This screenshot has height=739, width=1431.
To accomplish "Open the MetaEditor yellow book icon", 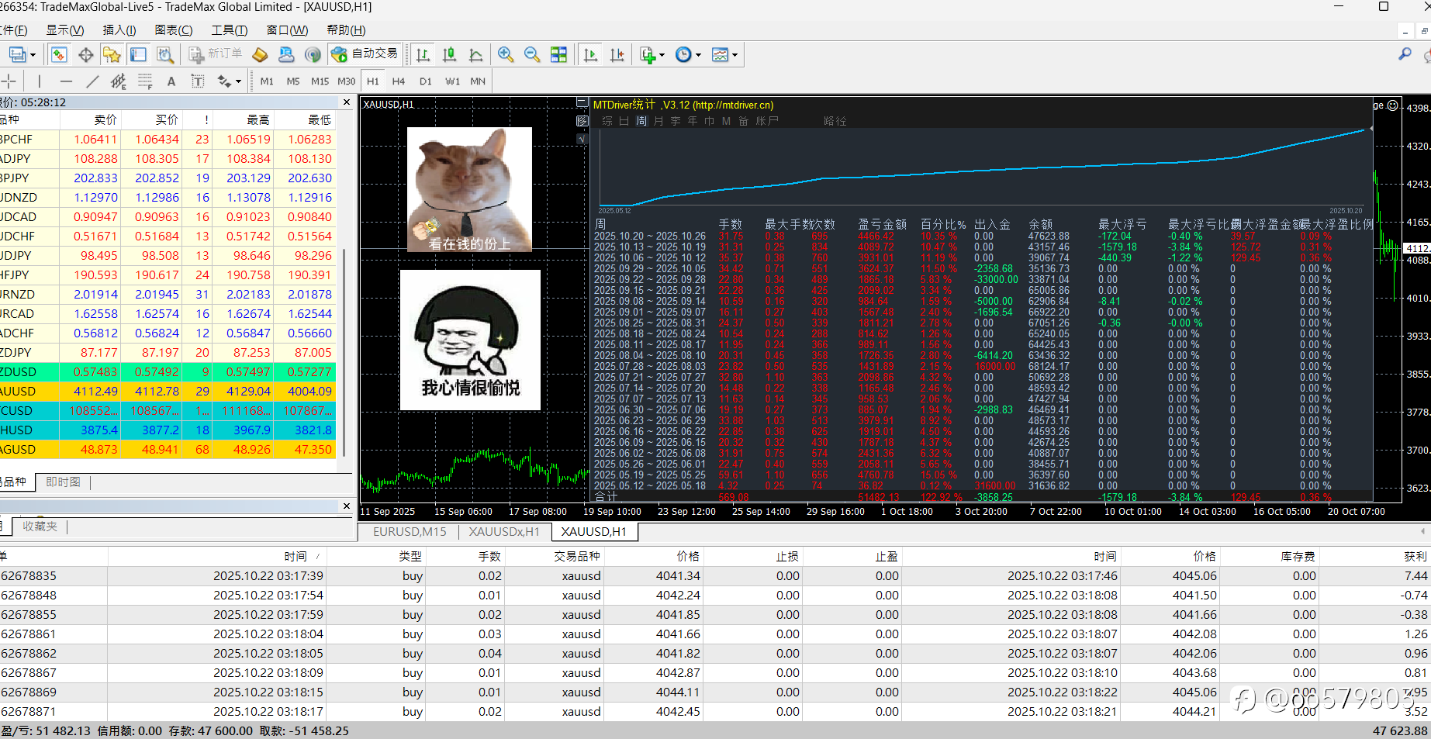I will 261,54.
